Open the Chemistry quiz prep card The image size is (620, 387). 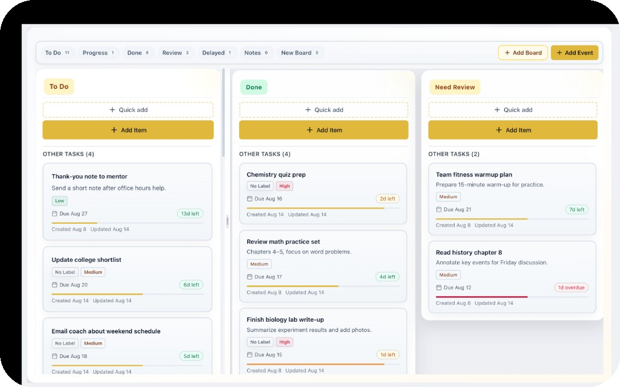coord(323,193)
